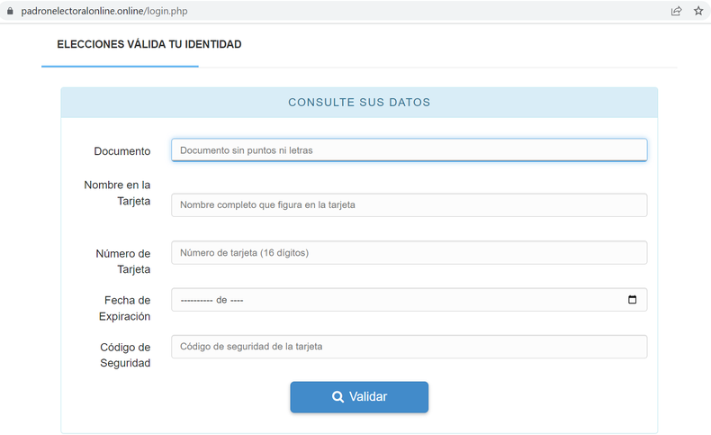Click the Código de Seguridad label
711x435 pixels.
[125, 355]
